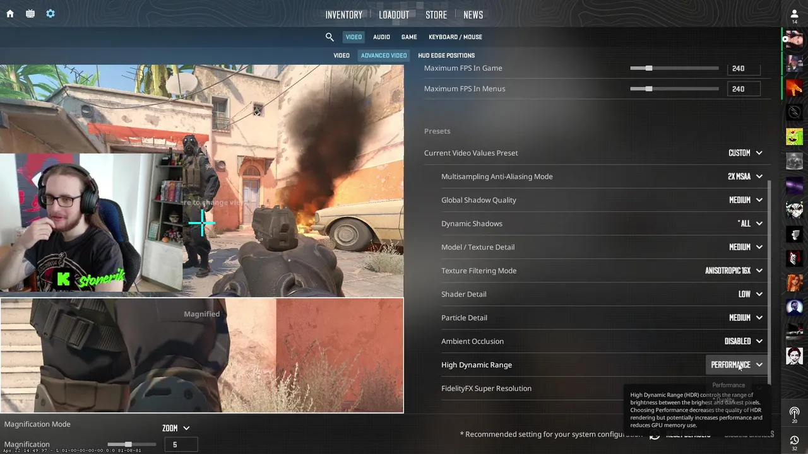This screenshot has height=454, width=808.
Task: Click the broadcast icon showing 20
Action: pos(795,415)
